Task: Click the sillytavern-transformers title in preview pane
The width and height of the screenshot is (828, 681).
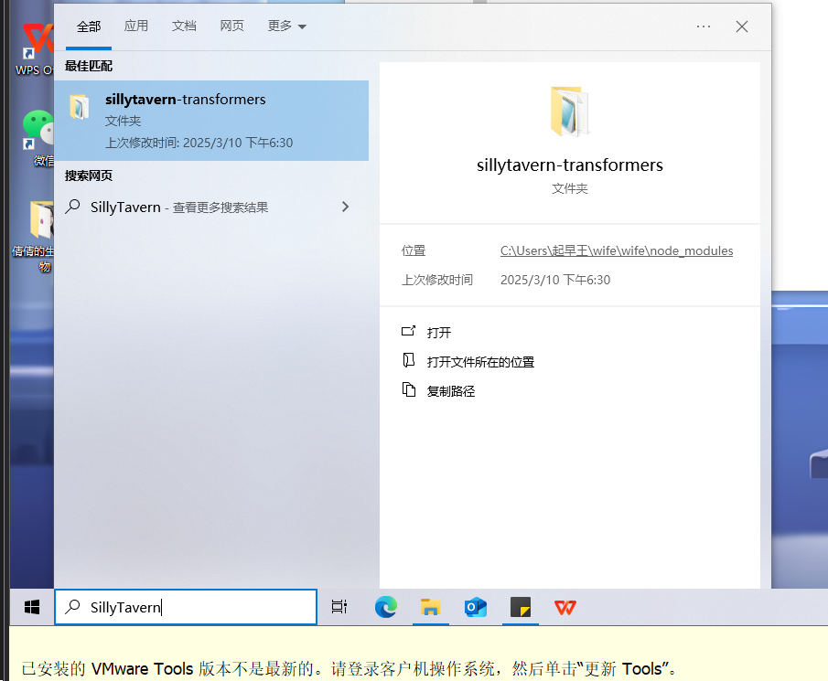Action: pyautogui.click(x=570, y=165)
